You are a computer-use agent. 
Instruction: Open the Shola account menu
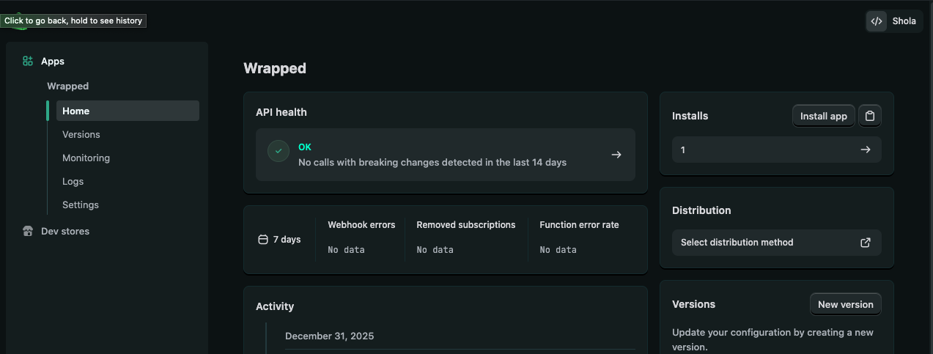point(904,21)
